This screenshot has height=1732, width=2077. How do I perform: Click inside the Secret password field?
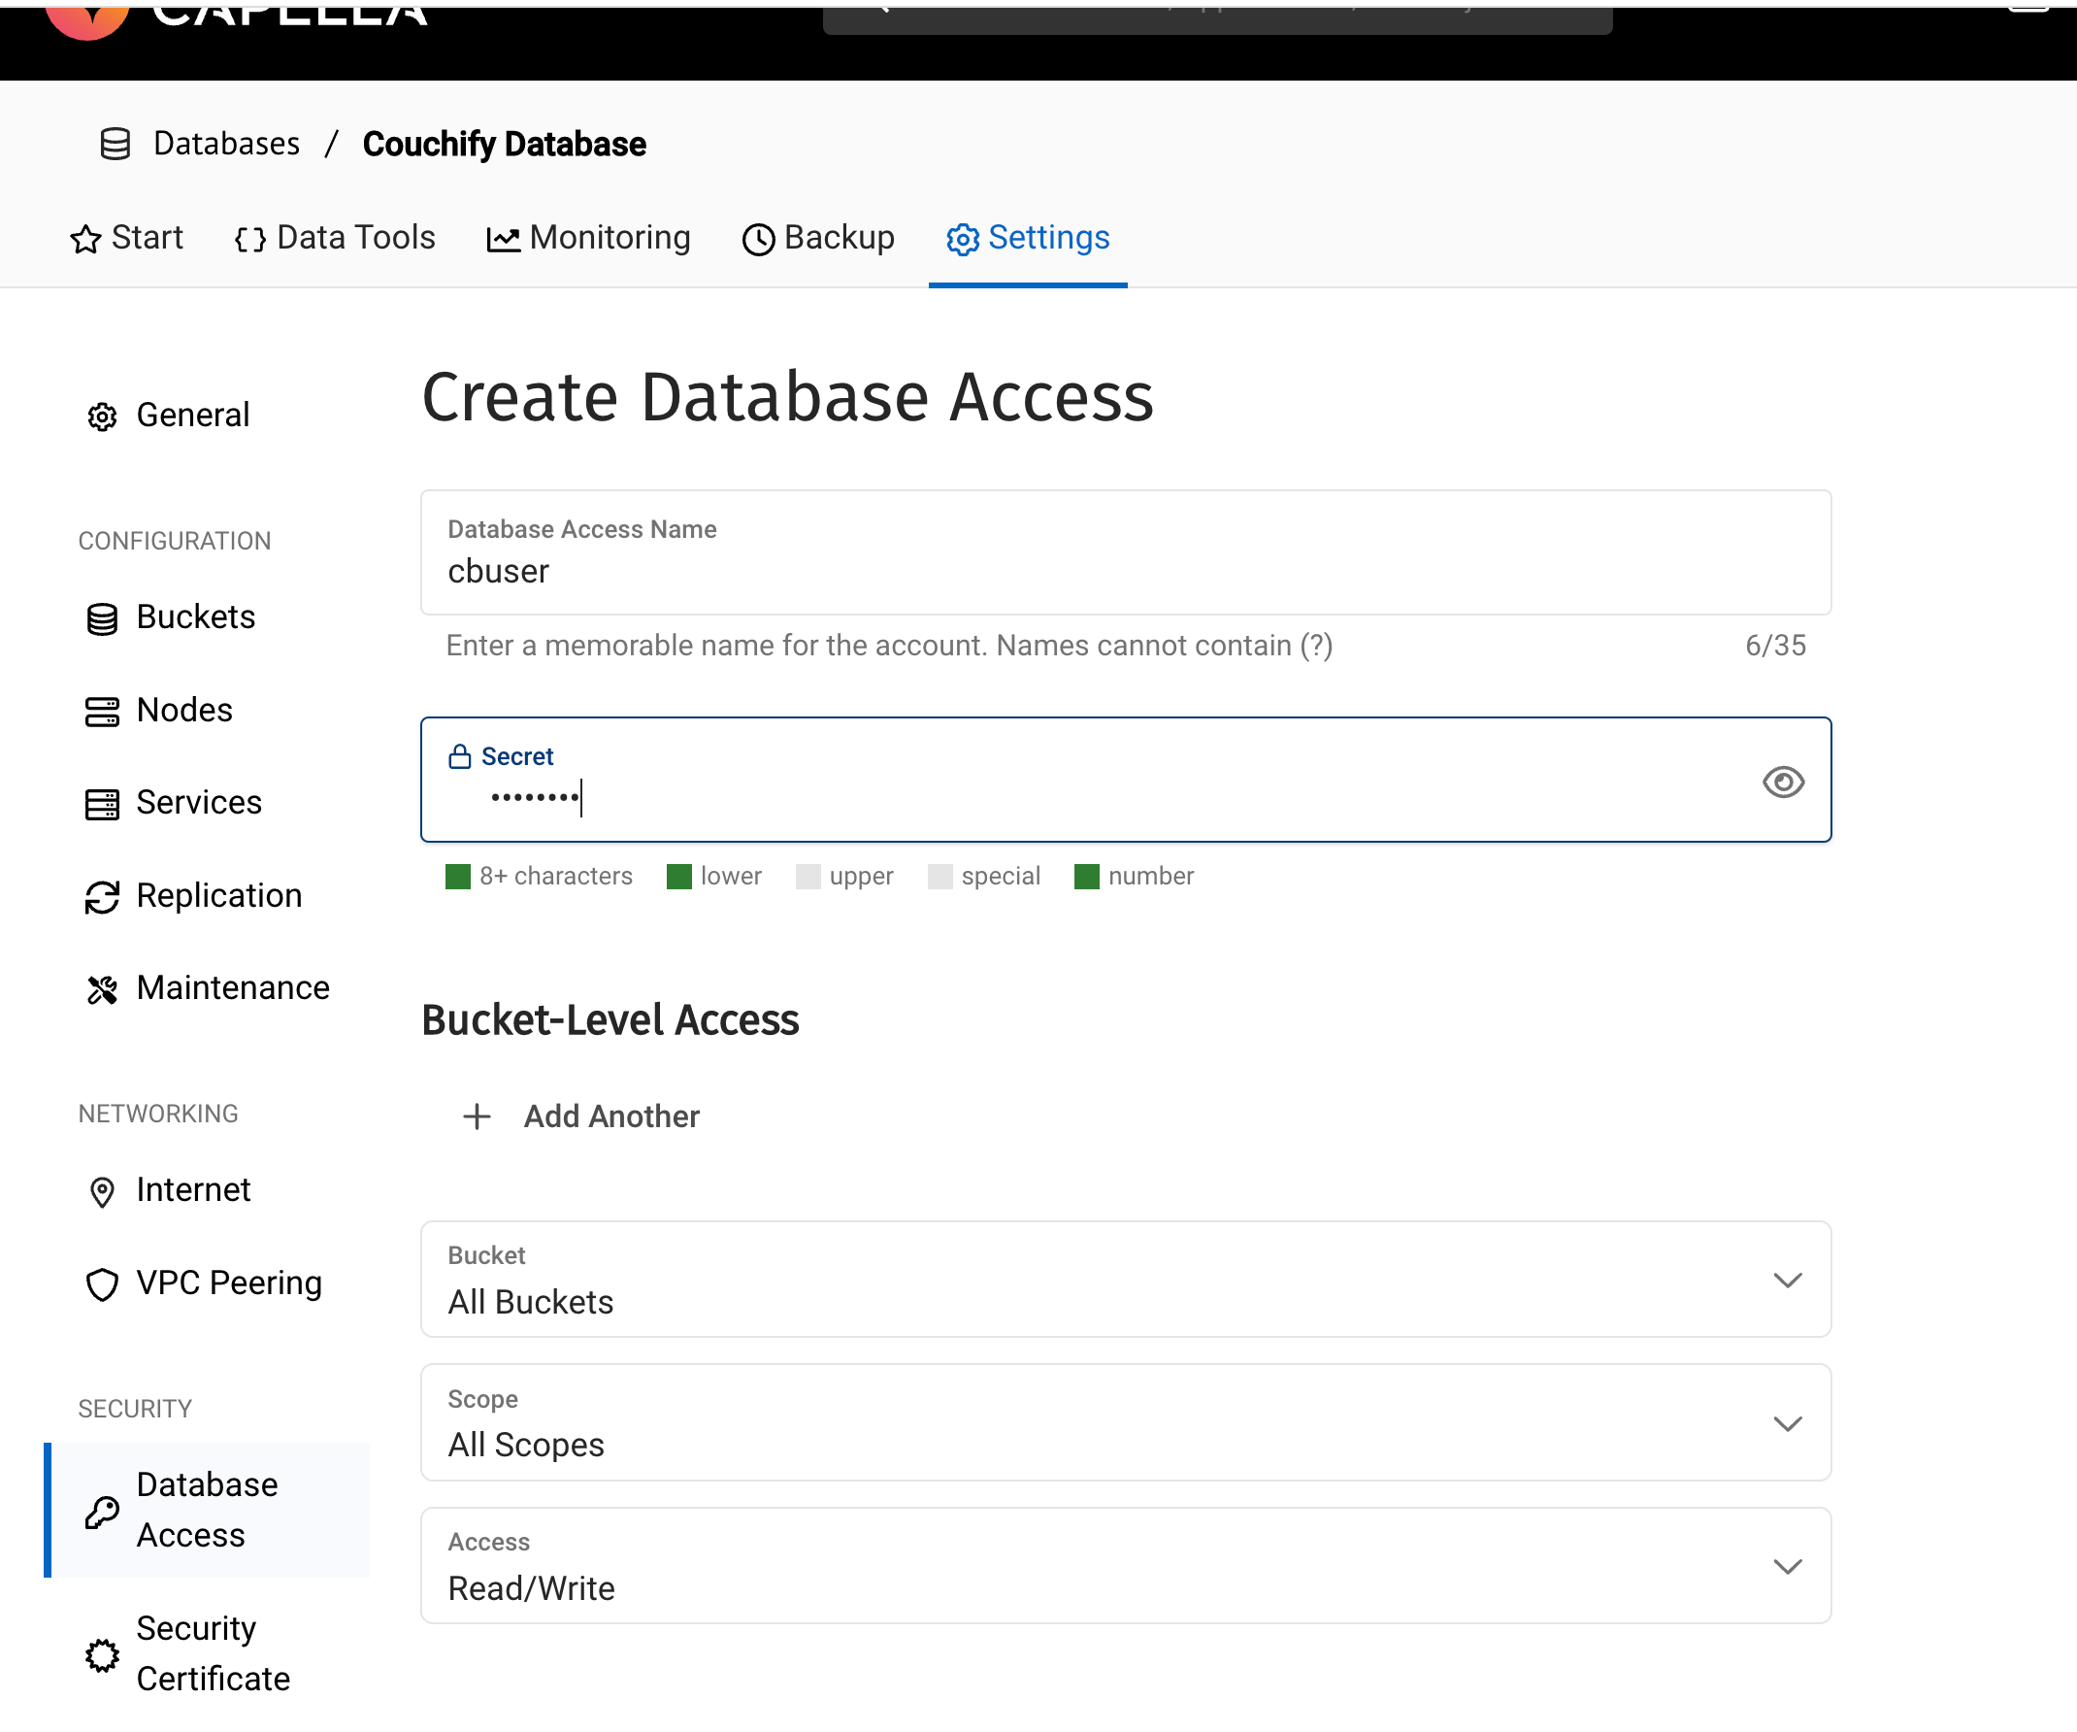[x=1126, y=781]
